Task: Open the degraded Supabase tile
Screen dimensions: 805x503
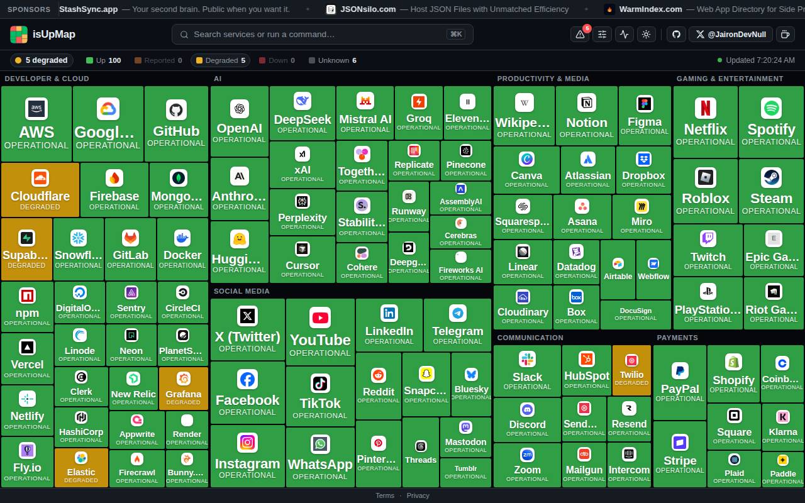Action: tap(26, 249)
